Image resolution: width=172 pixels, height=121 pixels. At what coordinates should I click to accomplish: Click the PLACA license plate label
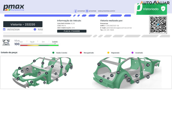point(72,31)
